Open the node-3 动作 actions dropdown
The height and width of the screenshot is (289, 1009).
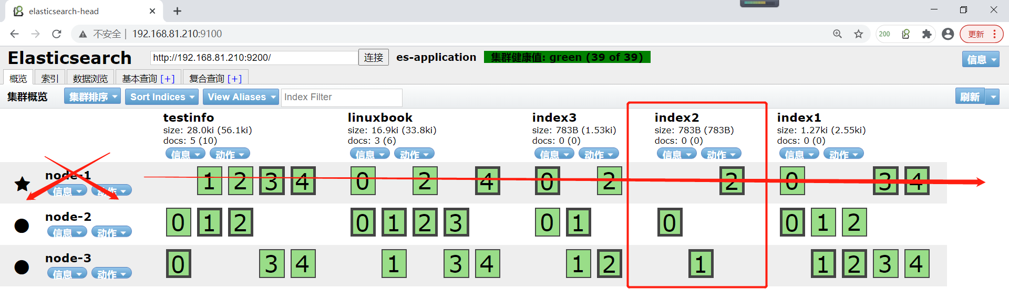[x=111, y=273]
